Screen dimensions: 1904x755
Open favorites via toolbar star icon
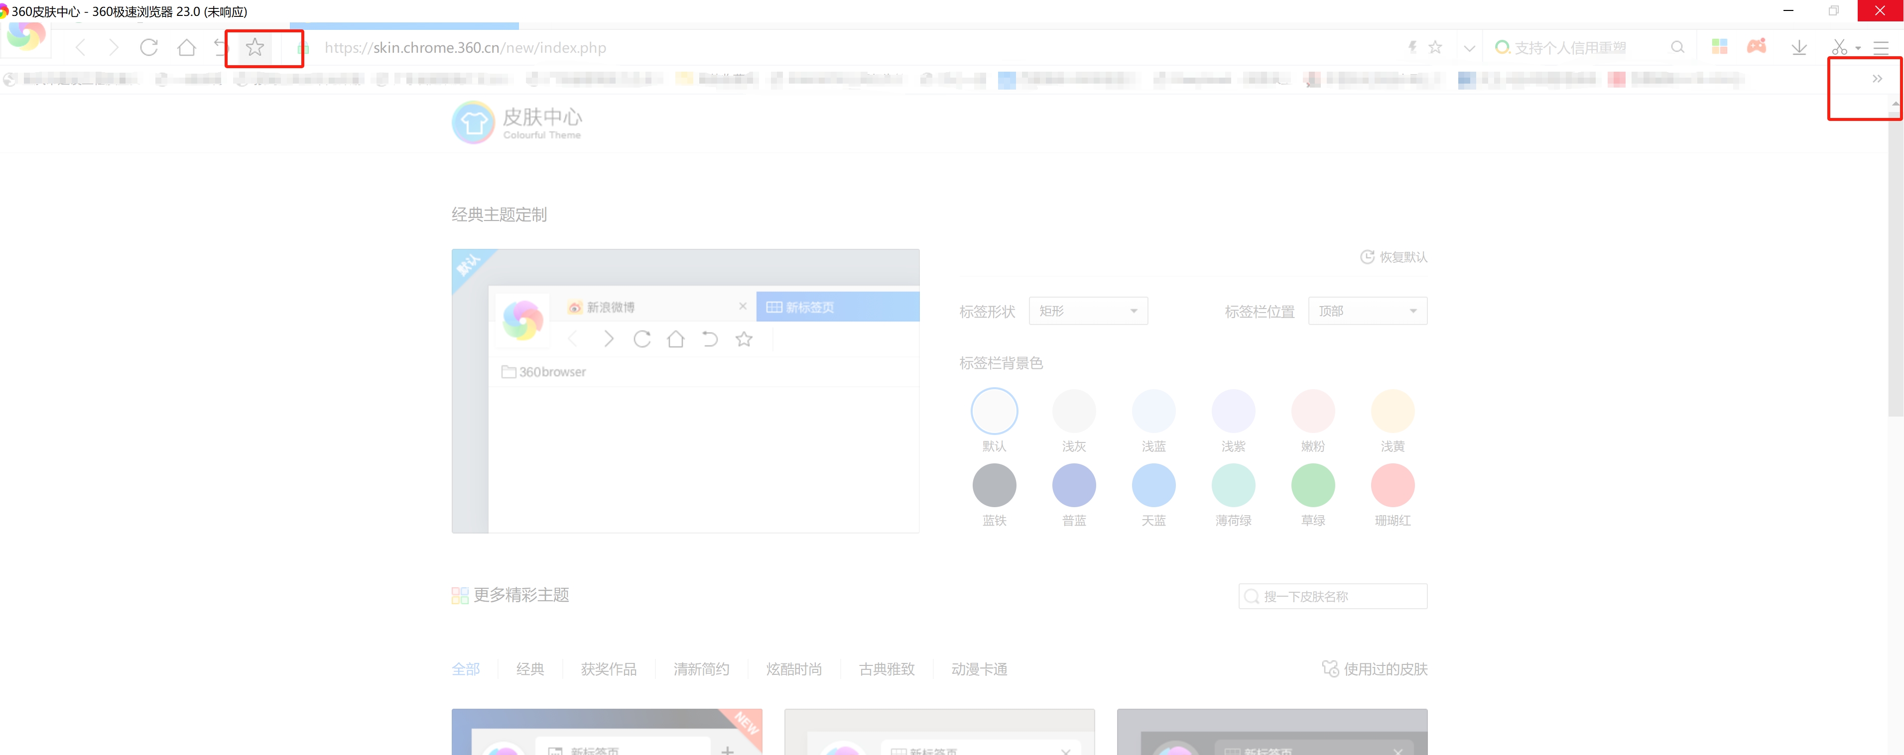point(255,47)
